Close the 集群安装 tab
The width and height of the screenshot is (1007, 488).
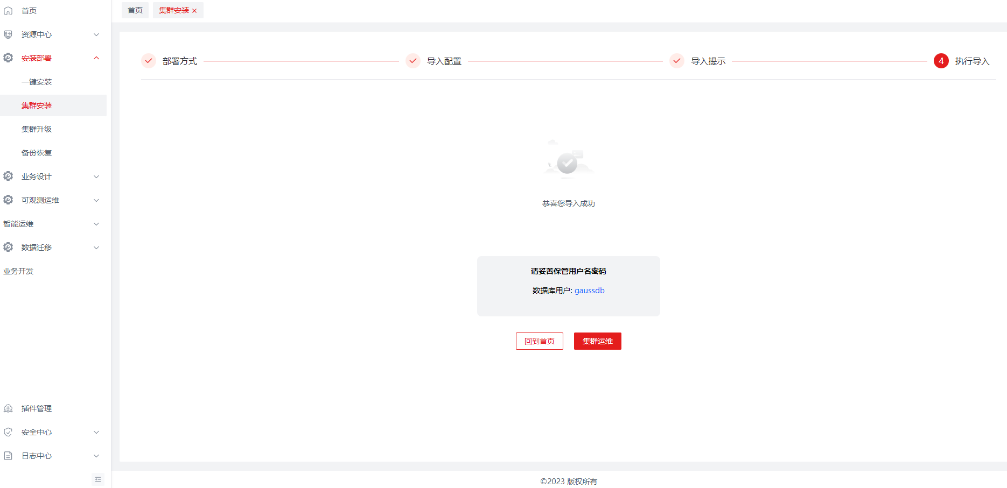(x=194, y=11)
